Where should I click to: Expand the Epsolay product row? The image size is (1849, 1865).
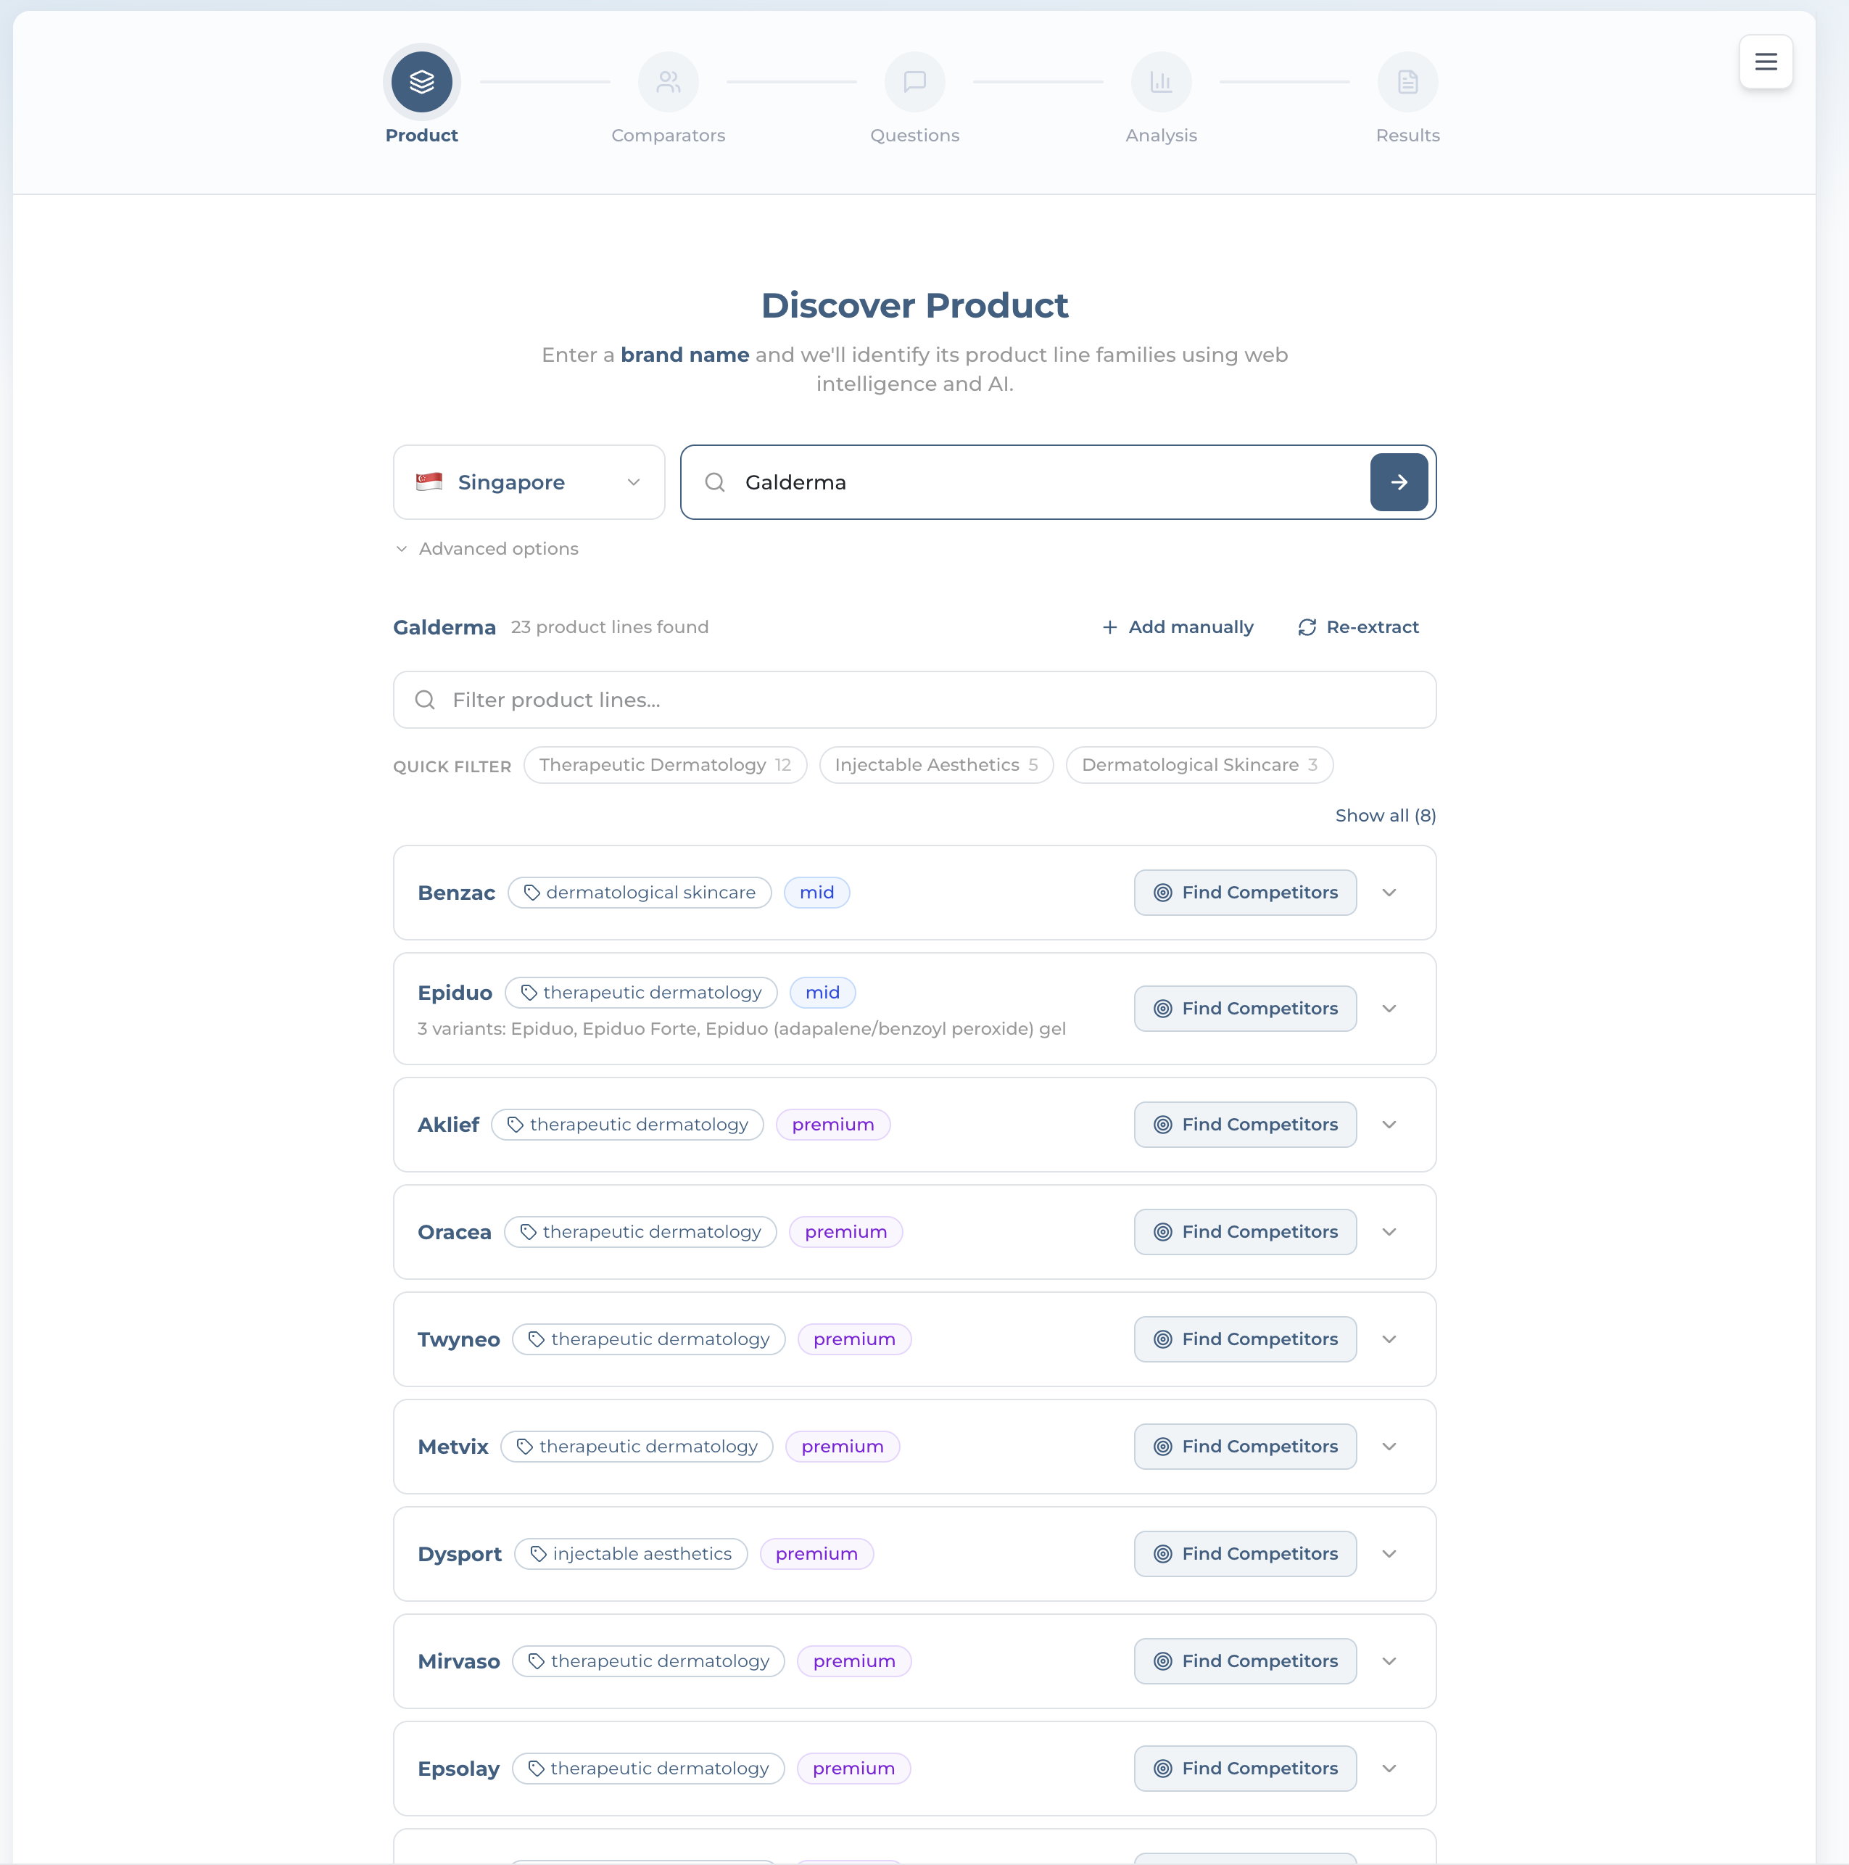(x=1389, y=1768)
